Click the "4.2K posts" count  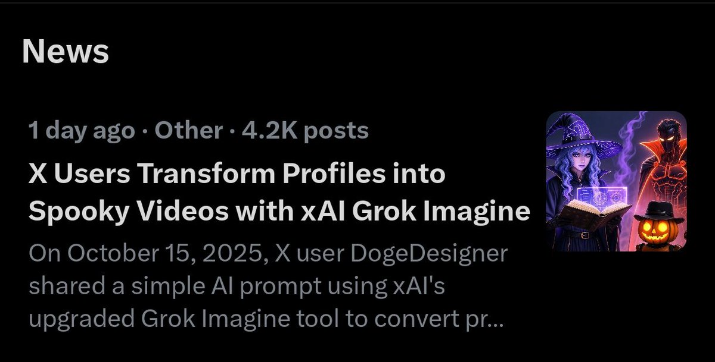click(304, 131)
